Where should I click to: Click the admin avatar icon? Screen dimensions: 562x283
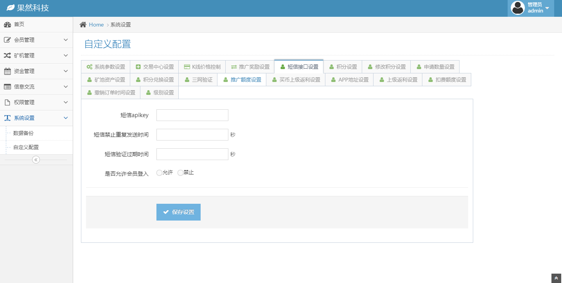pos(518,8)
